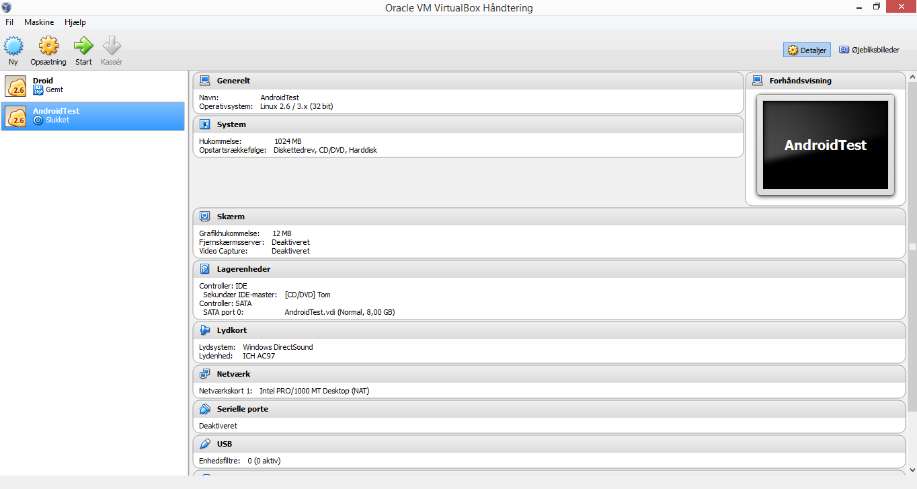This screenshot has width=917, height=489.
Task: Click the Serielle porte icon
Action: coord(205,409)
